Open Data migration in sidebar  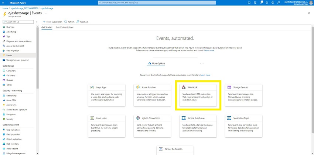[13, 51]
